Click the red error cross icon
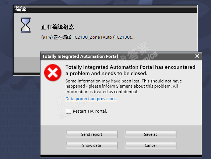Viewport: 211px width, 159px height. point(53,73)
